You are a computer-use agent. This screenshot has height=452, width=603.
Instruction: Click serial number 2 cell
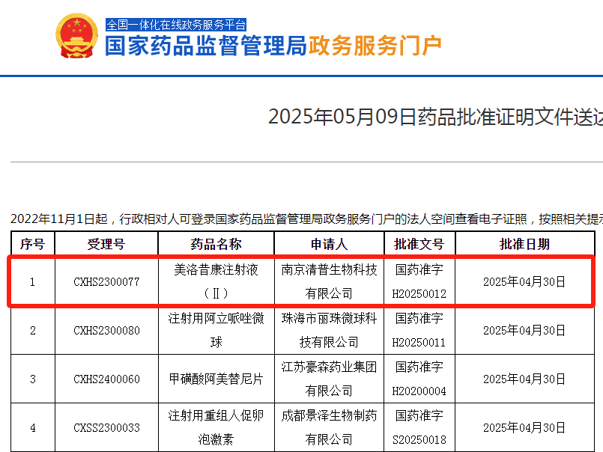[33, 331]
